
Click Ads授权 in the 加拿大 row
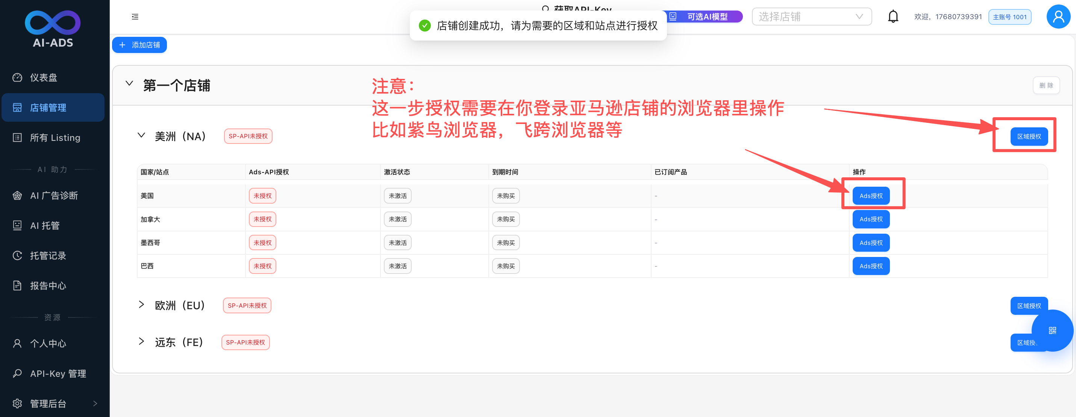[x=871, y=219]
